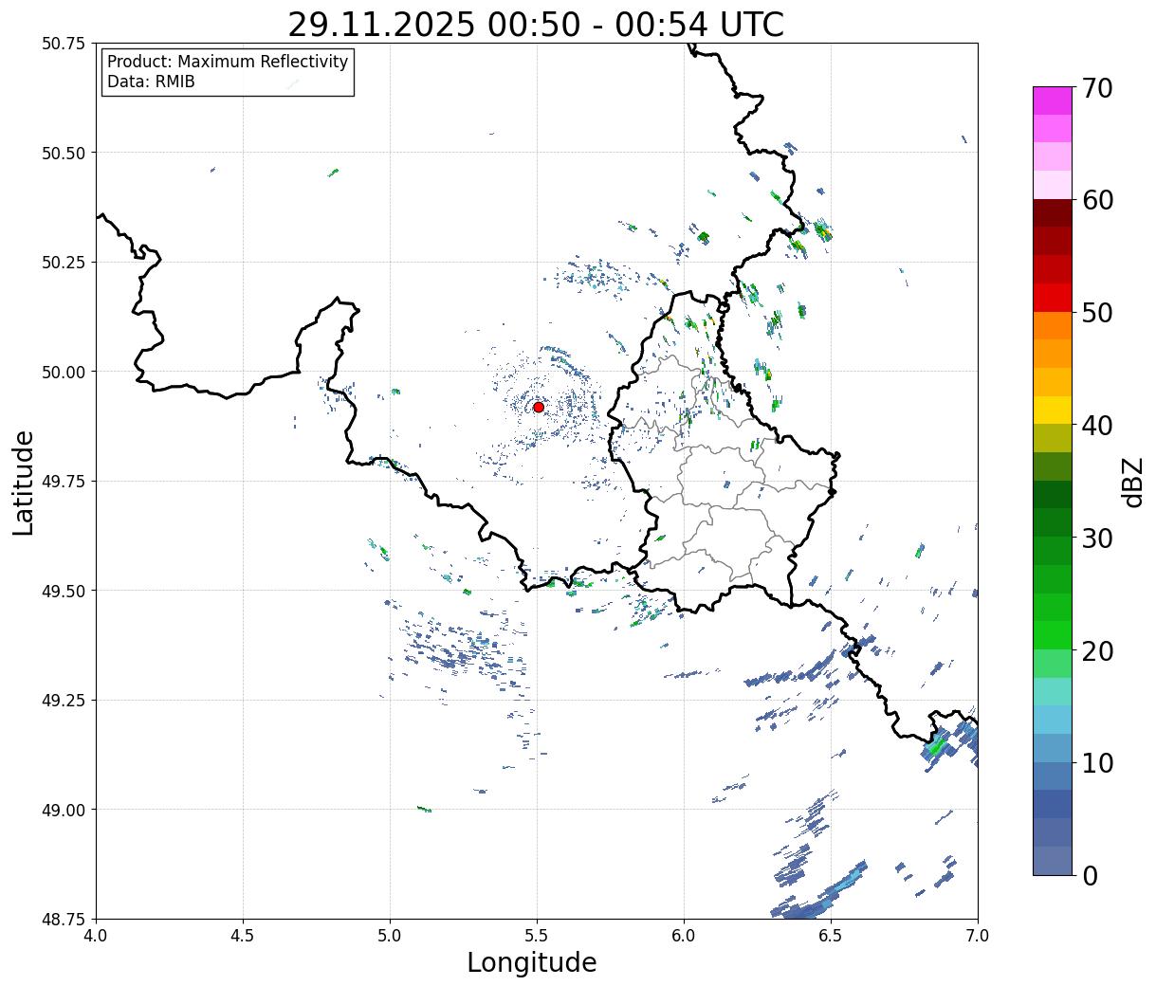Click the orange swatch just below 50 dBZ

point(1053,325)
